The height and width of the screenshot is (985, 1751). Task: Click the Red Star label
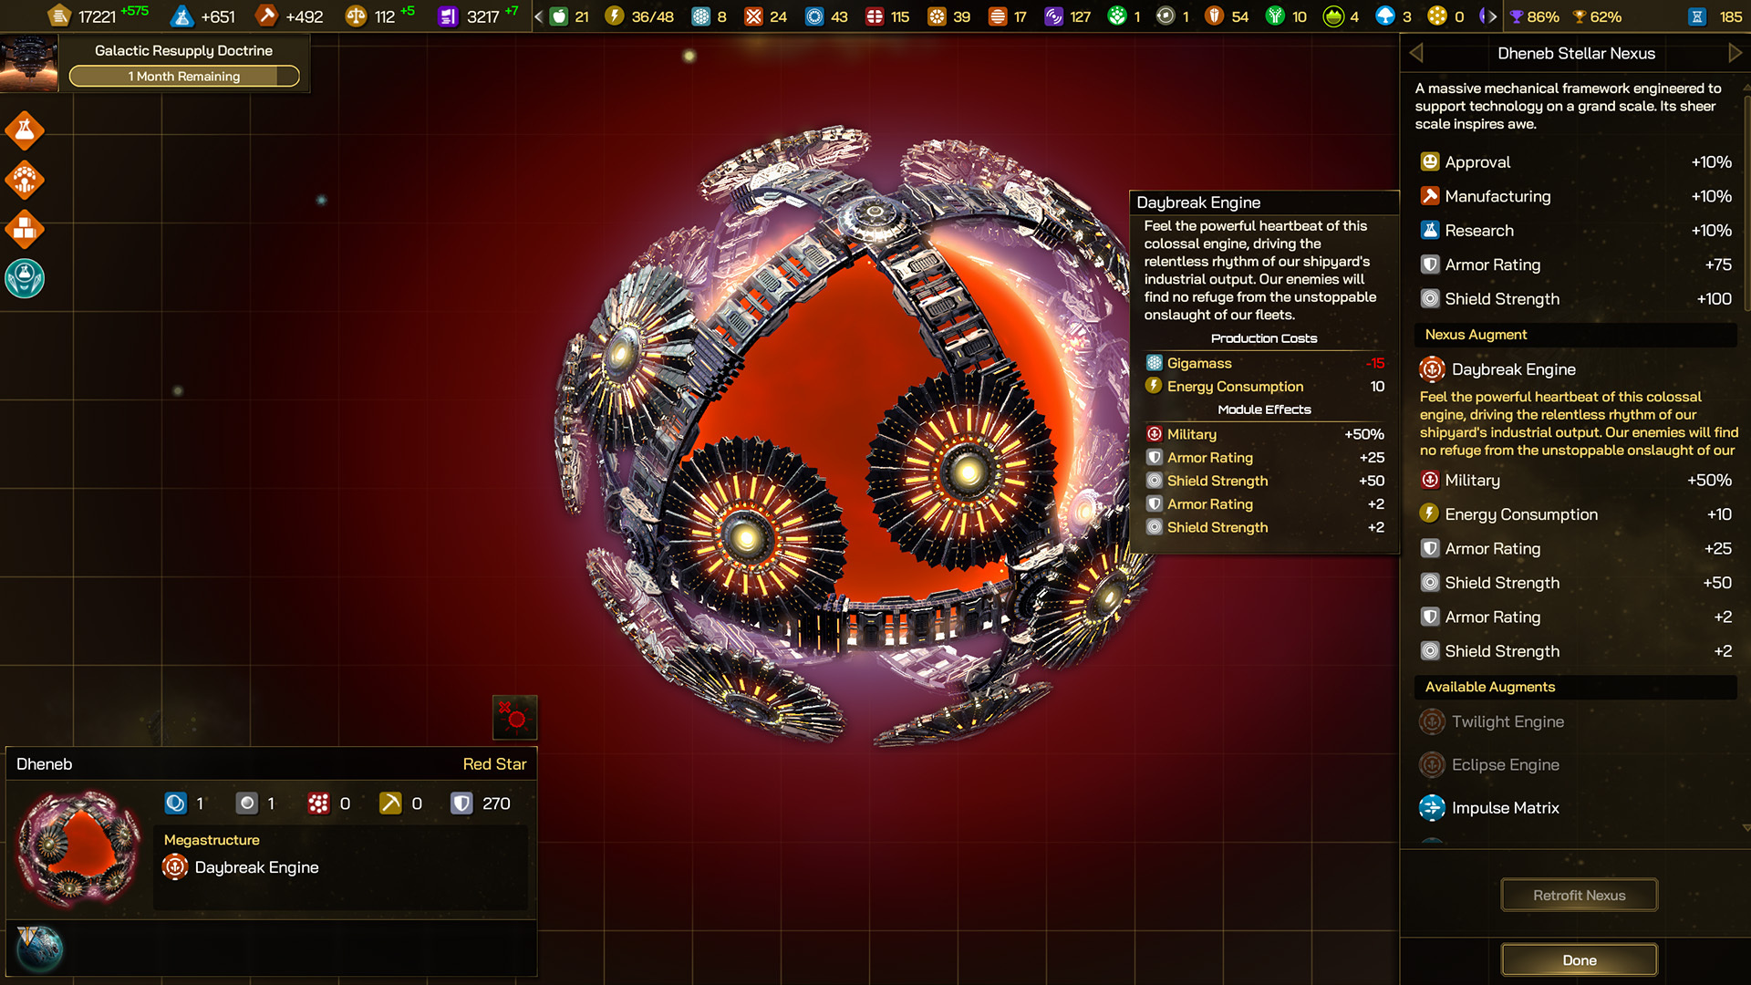click(x=494, y=764)
